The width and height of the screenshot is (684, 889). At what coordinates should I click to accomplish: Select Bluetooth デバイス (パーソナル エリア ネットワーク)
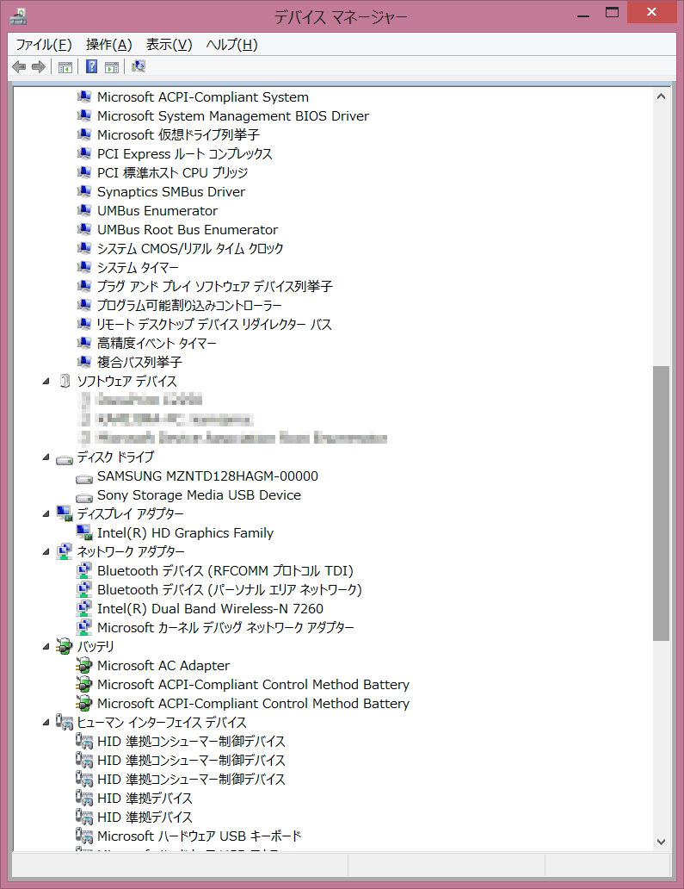pos(230,589)
